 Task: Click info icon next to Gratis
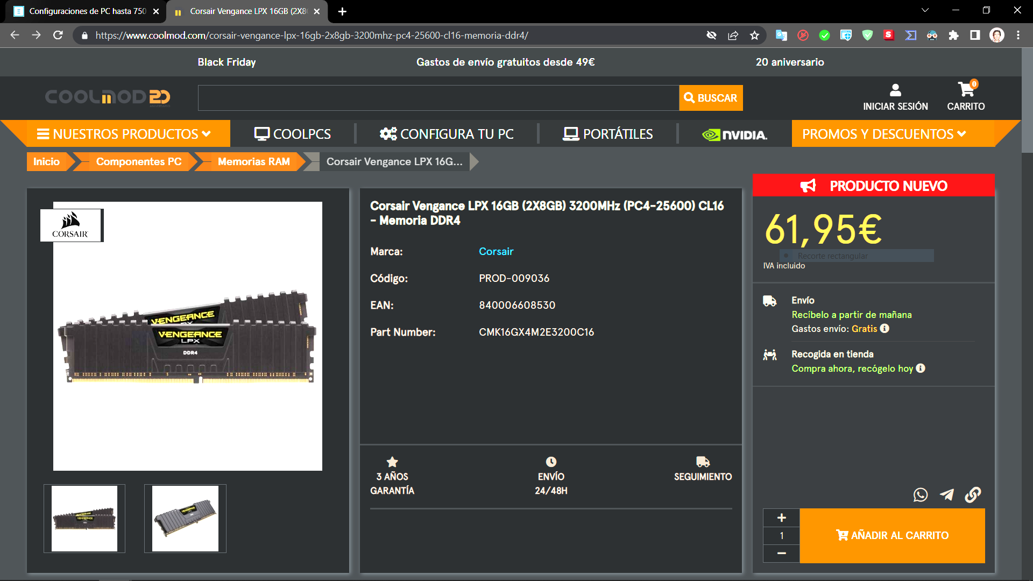[885, 329]
